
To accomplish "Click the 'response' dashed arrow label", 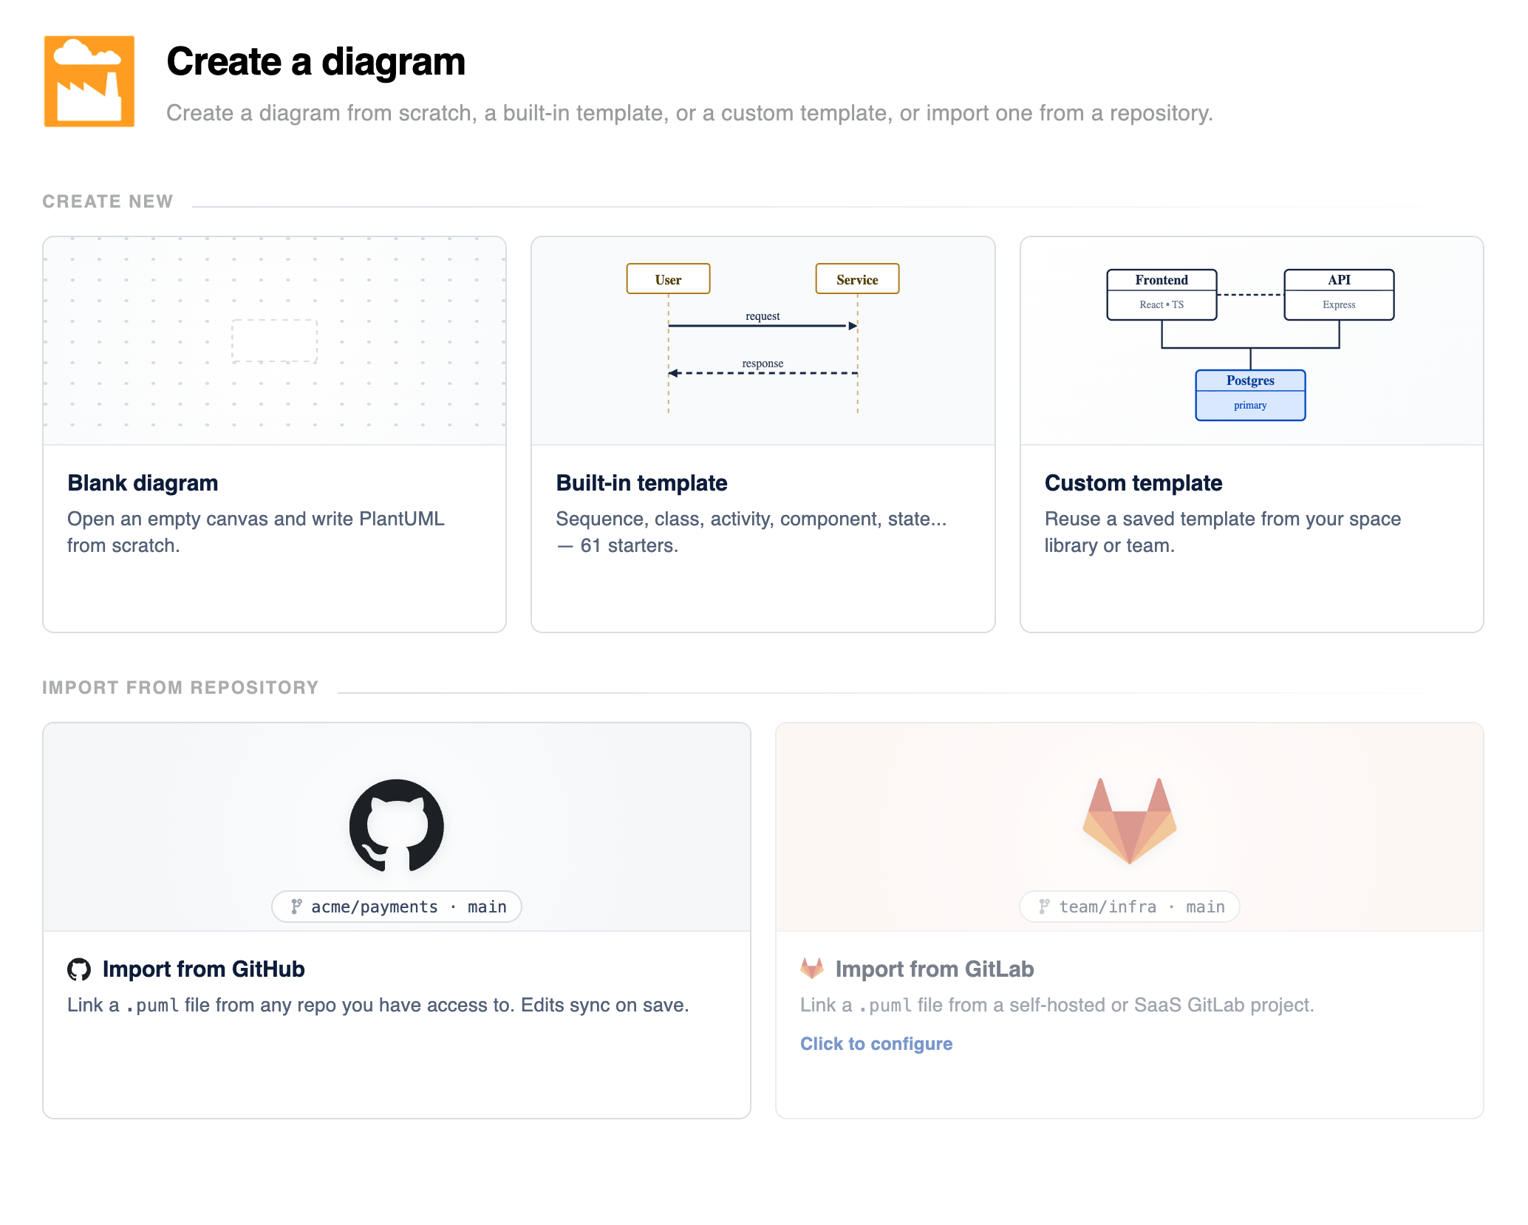I will coord(763,364).
